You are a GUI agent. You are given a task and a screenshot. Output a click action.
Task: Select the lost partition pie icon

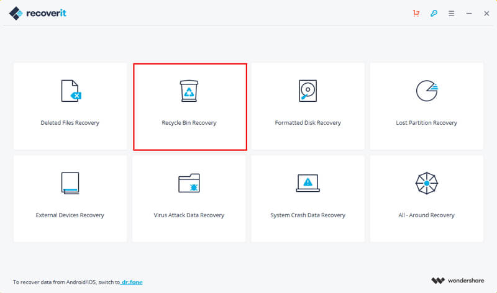click(427, 91)
